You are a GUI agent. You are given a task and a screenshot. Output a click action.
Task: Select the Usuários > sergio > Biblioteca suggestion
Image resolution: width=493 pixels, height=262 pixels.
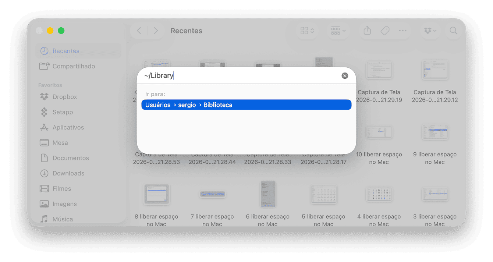246,105
